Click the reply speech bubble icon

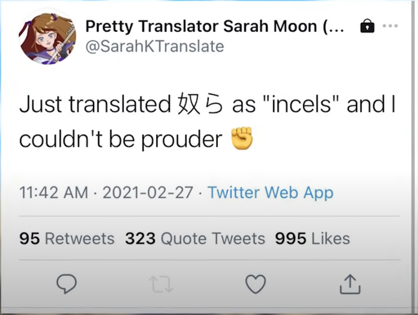[66, 284]
